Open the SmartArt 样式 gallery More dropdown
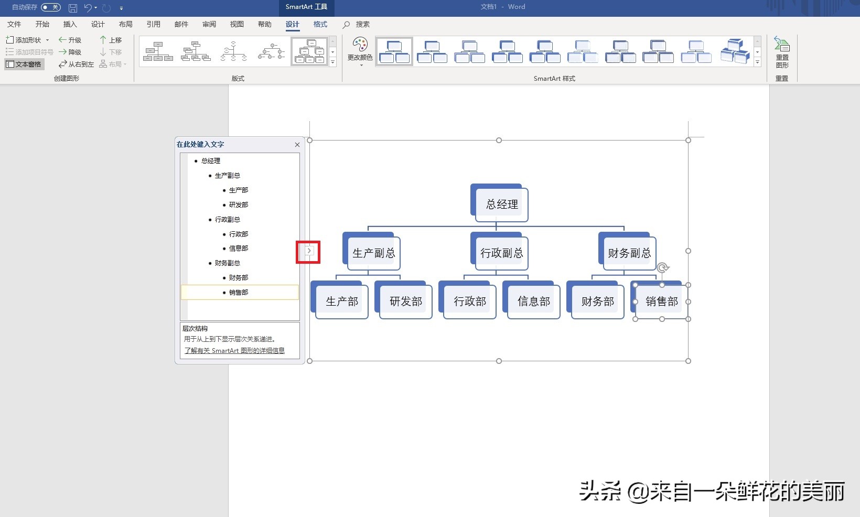The image size is (860, 517). click(x=757, y=62)
